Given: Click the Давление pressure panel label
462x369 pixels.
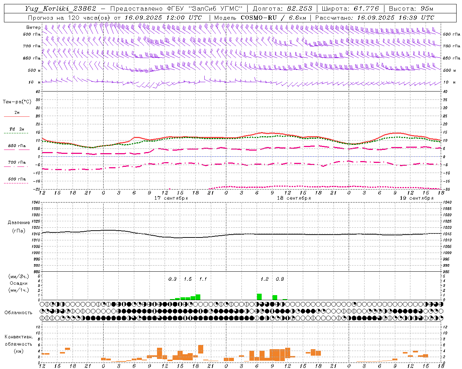Looking at the screenshot, I should tap(19, 223).
